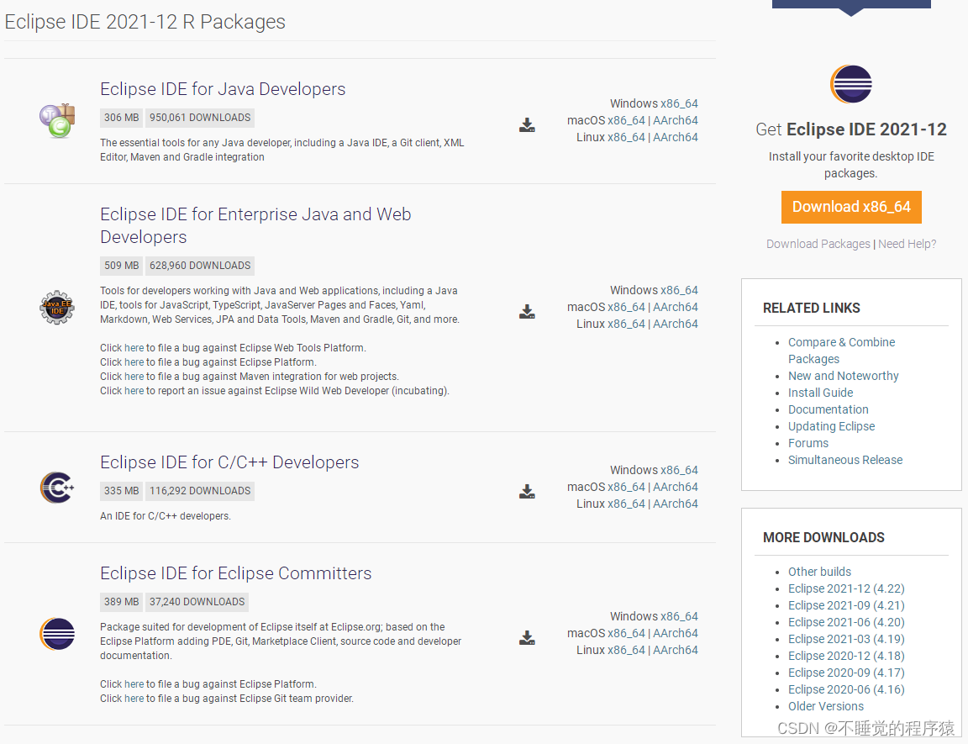Screen dimensions: 968x744
Task: Open the Compare & Combine Packages page
Action: (841, 342)
